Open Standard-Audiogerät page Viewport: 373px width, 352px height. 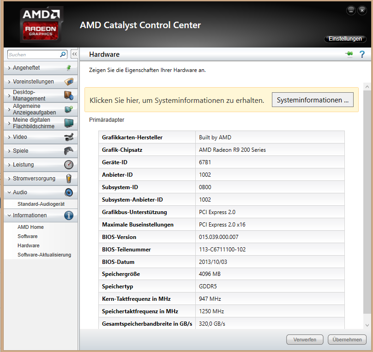[41, 204]
